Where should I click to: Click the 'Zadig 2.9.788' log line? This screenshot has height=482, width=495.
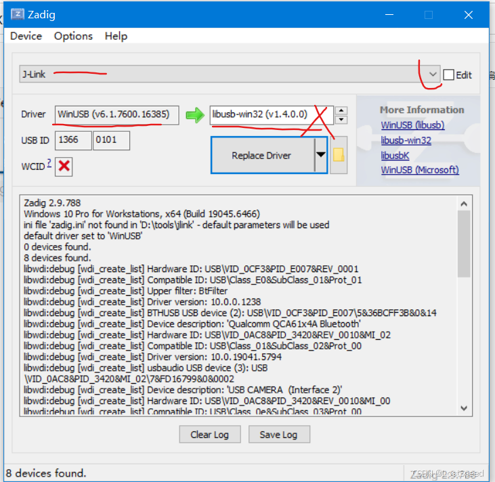(x=52, y=203)
